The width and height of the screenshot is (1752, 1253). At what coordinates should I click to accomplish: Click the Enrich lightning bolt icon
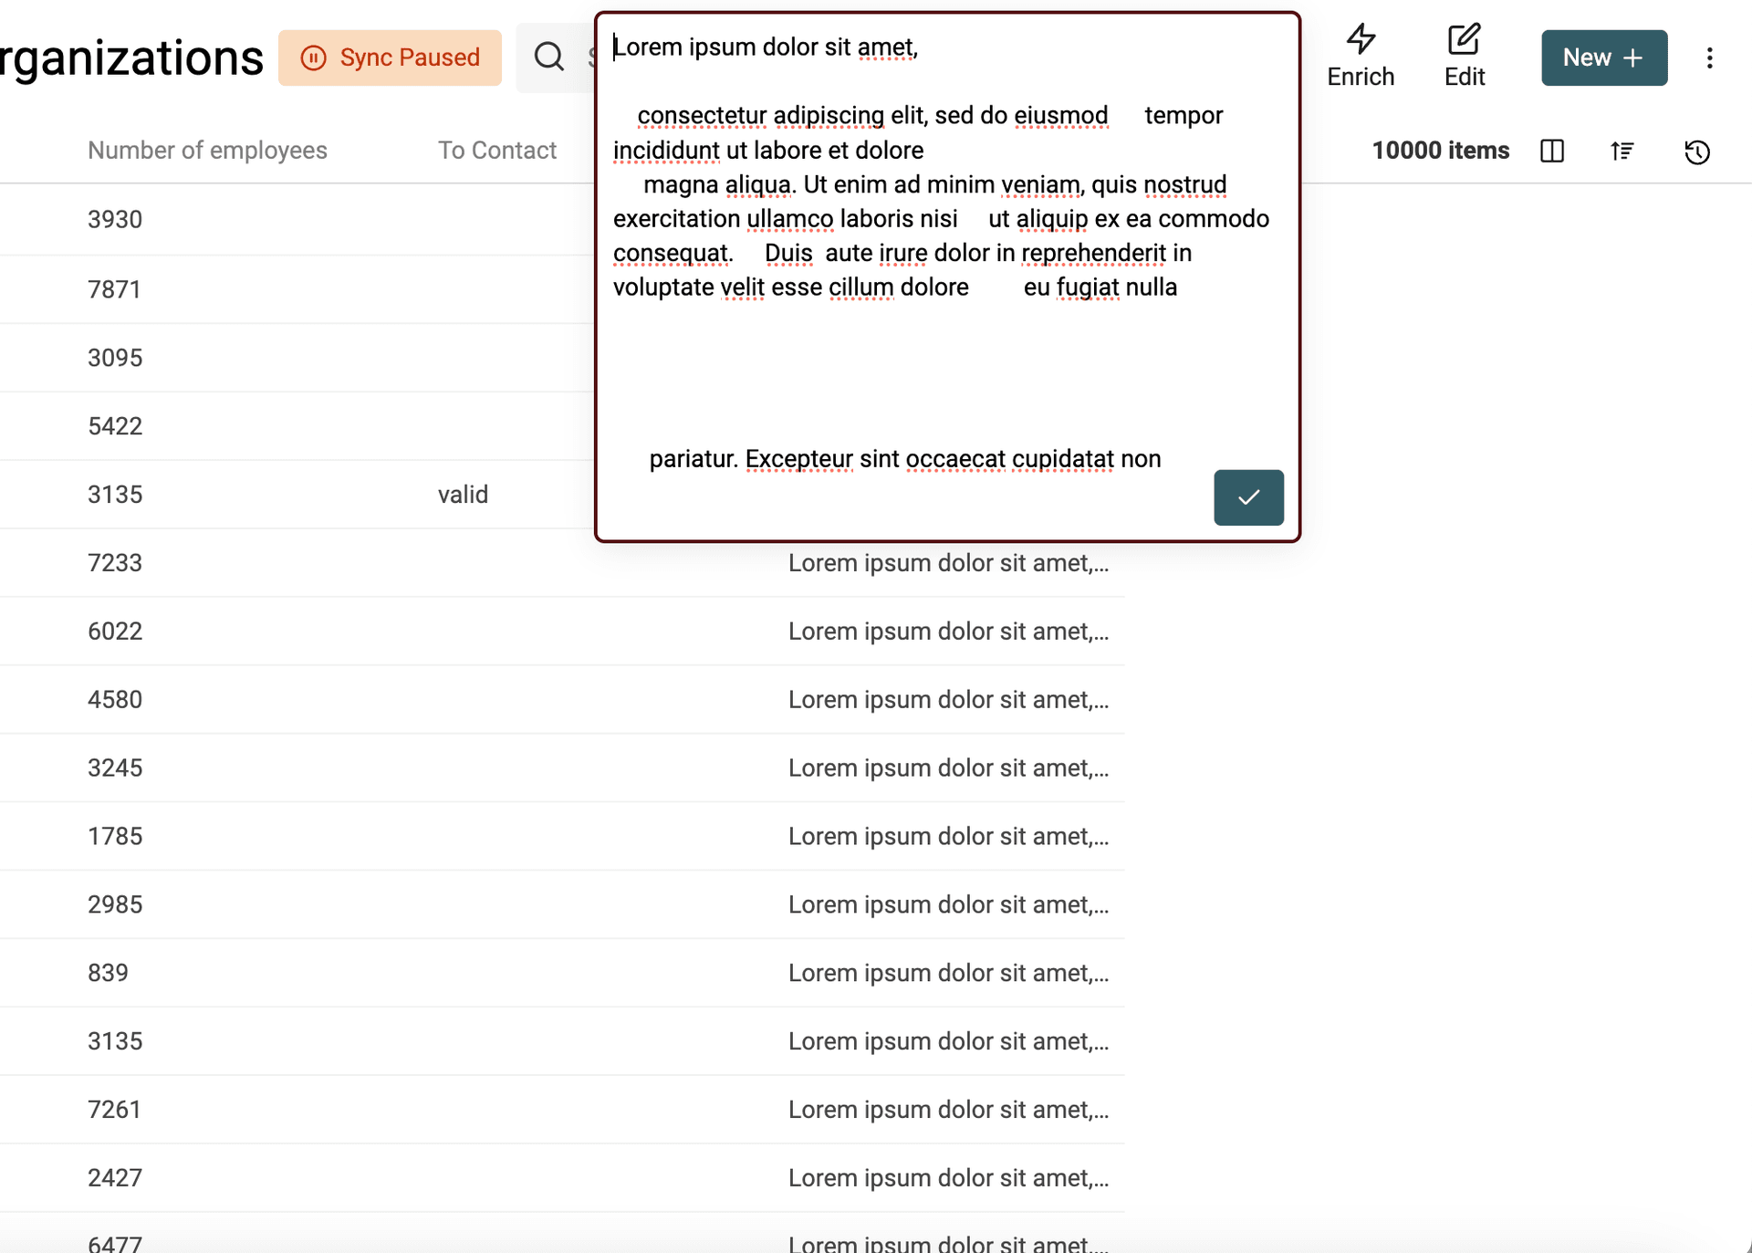[1361, 39]
